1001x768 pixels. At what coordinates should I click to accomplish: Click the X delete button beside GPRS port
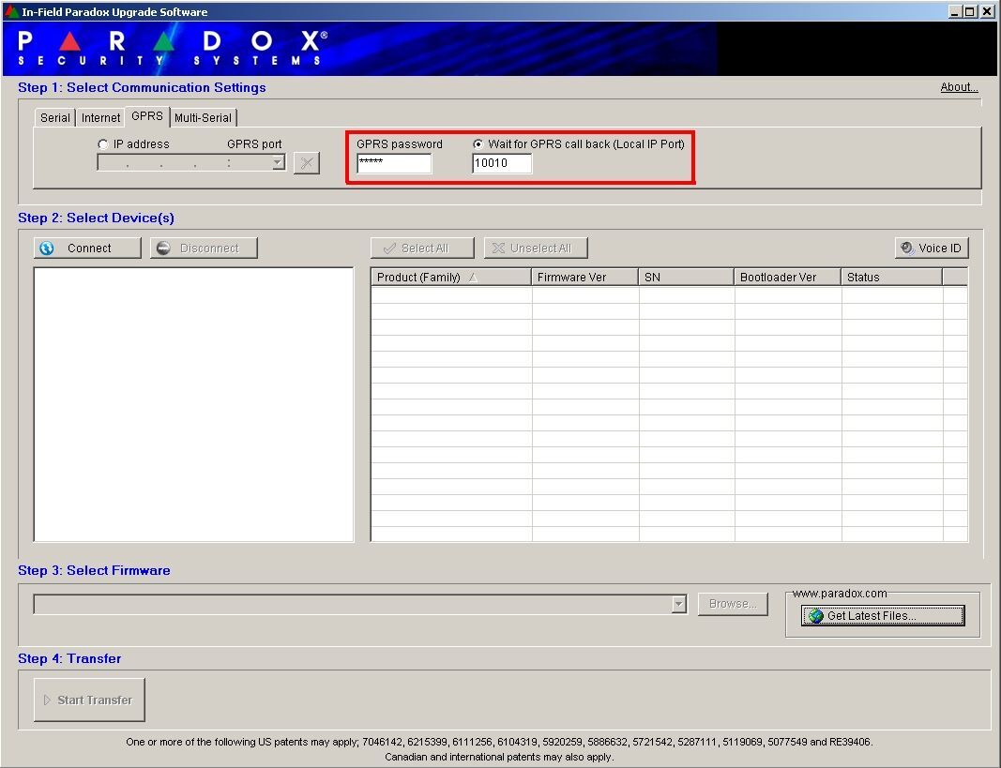coord(306,163)
